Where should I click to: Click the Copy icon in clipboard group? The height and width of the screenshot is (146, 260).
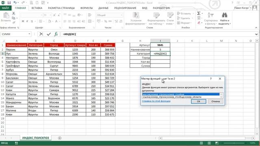click(x=14, y=18)
